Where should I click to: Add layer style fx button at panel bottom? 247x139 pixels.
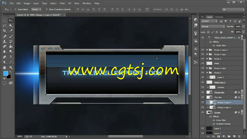(213, 137)
